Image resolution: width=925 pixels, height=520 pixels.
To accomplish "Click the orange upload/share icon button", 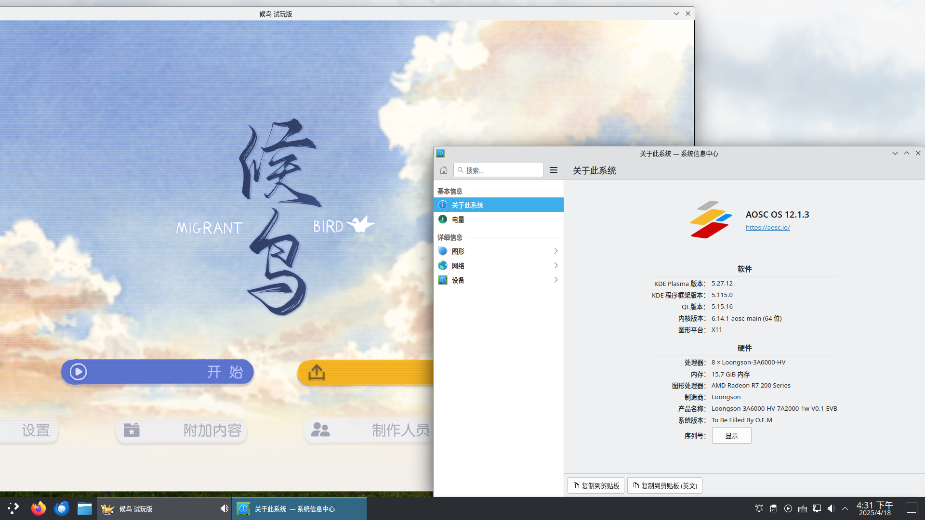I will [x=317, y=372].
